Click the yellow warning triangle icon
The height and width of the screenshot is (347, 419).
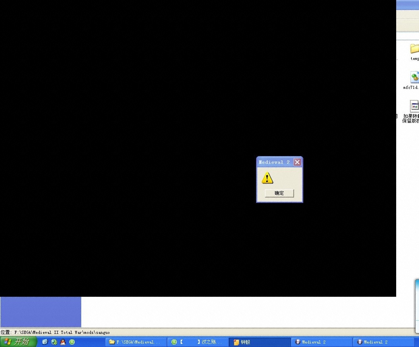(x=267, y=178)
